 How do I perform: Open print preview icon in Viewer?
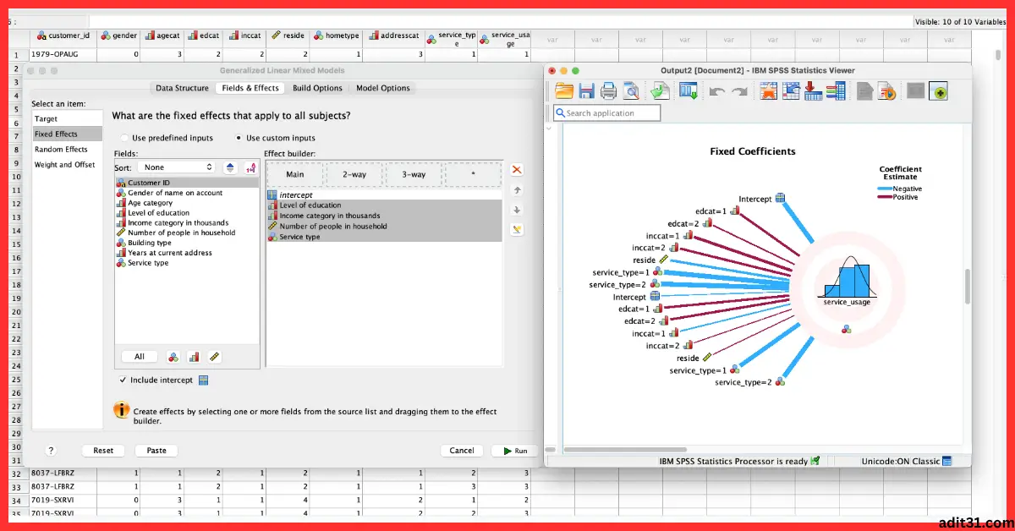click(631, 90)
